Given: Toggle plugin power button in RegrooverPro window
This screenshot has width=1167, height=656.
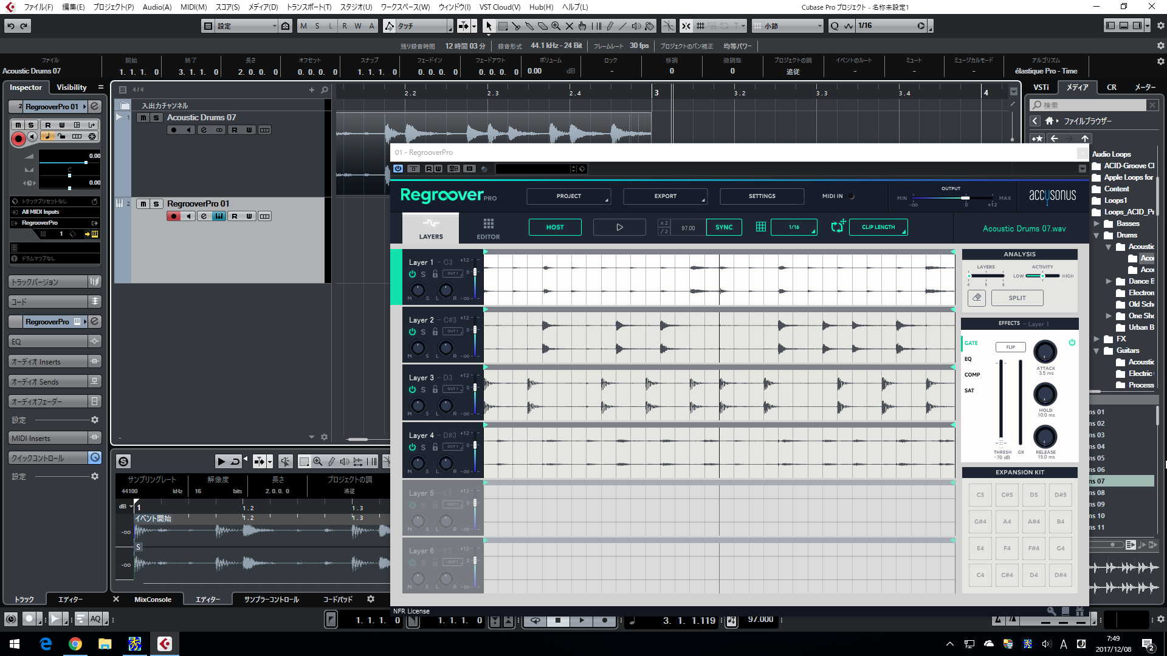Looking at the screenshot, I should point(398,169).
